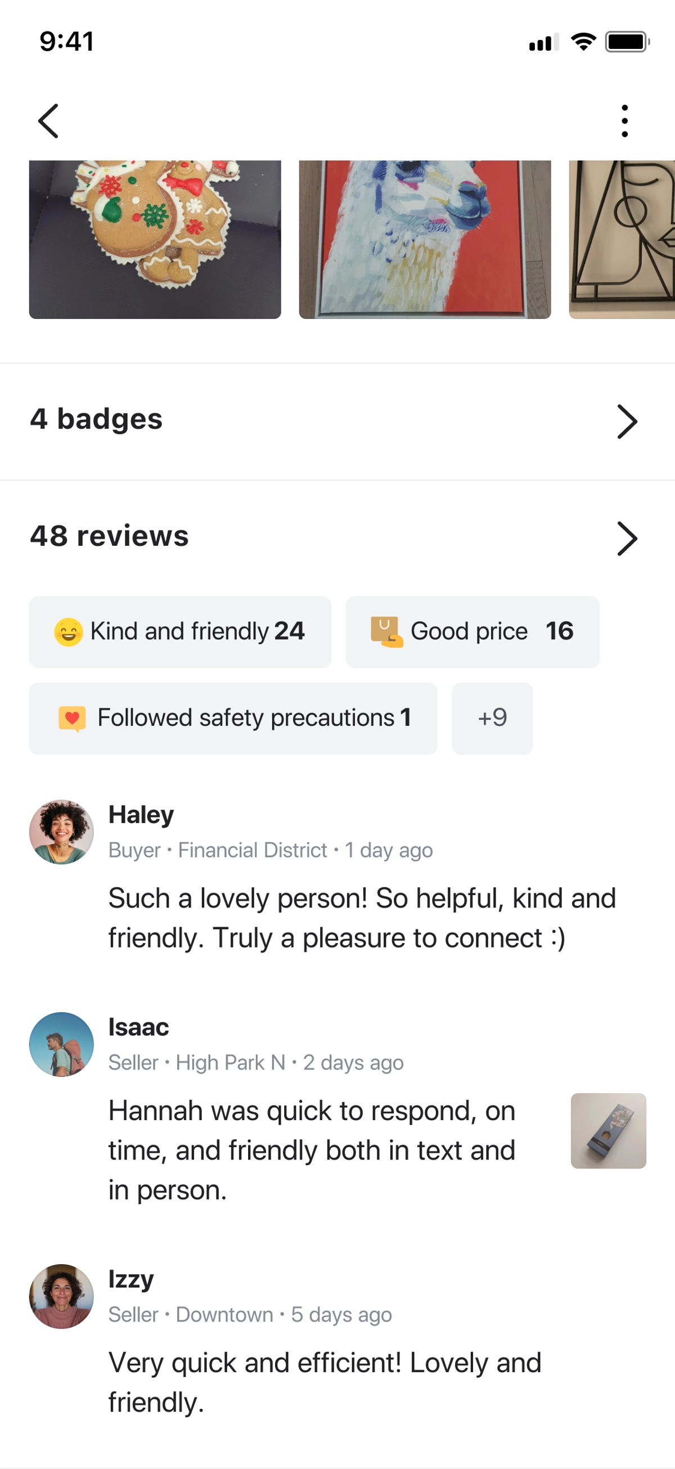Tap the smiley emoji on Kind and friendly tag
The width and height of the screenshot is (675, 1469).
[x=69, y=631]
